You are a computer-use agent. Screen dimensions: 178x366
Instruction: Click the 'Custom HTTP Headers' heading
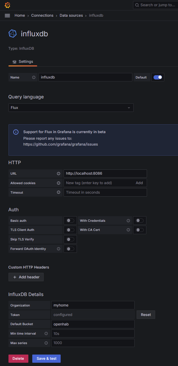point(29,267)
